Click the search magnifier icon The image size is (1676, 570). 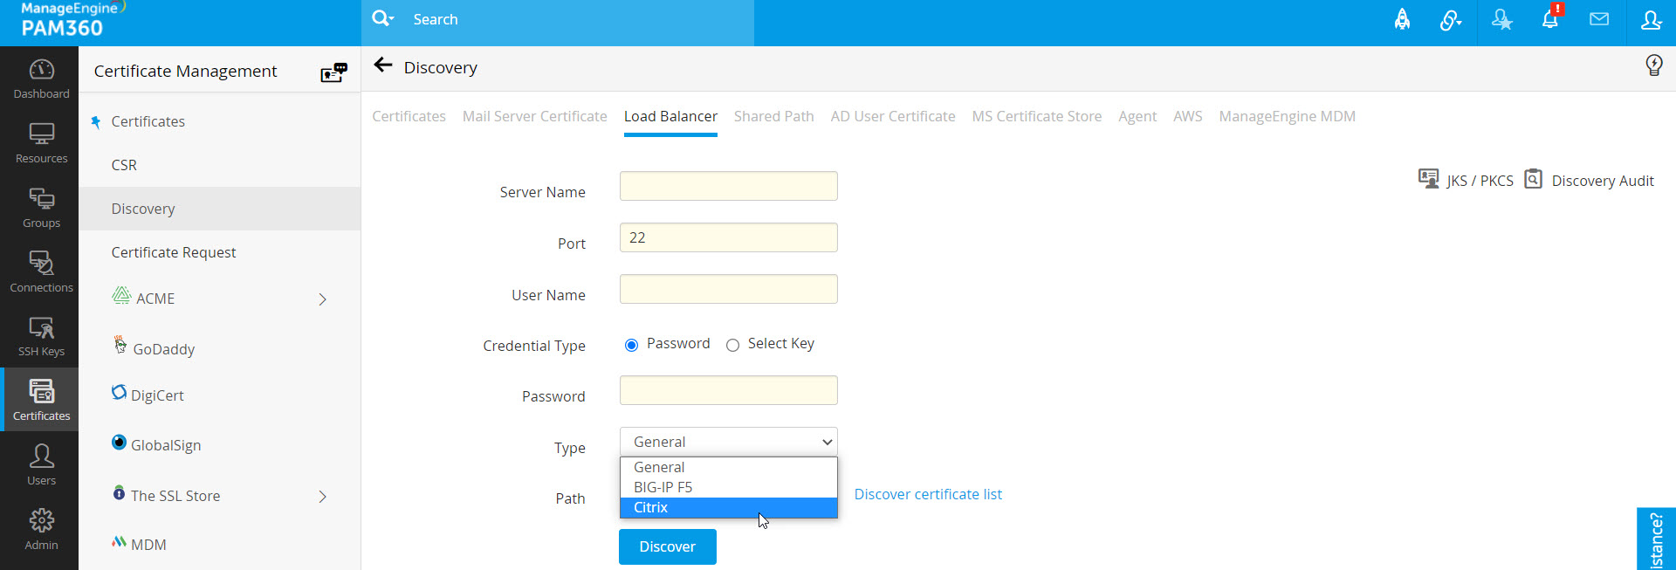pos(382,18)
